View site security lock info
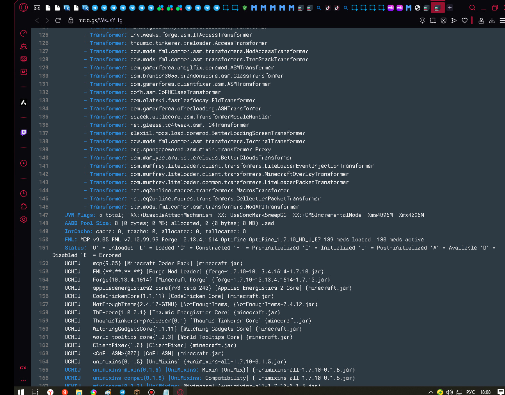505x395 pixels. pos(71,20)
